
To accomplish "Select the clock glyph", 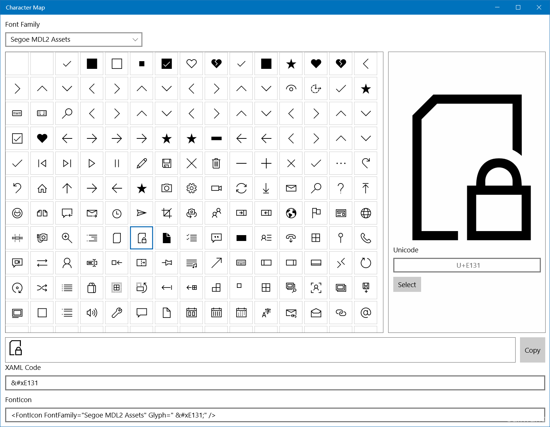I will coord(117,213).
